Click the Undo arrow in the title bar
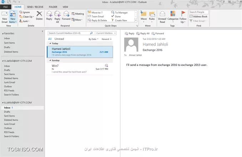Screen dimensions: 242x157 point(15,2)
